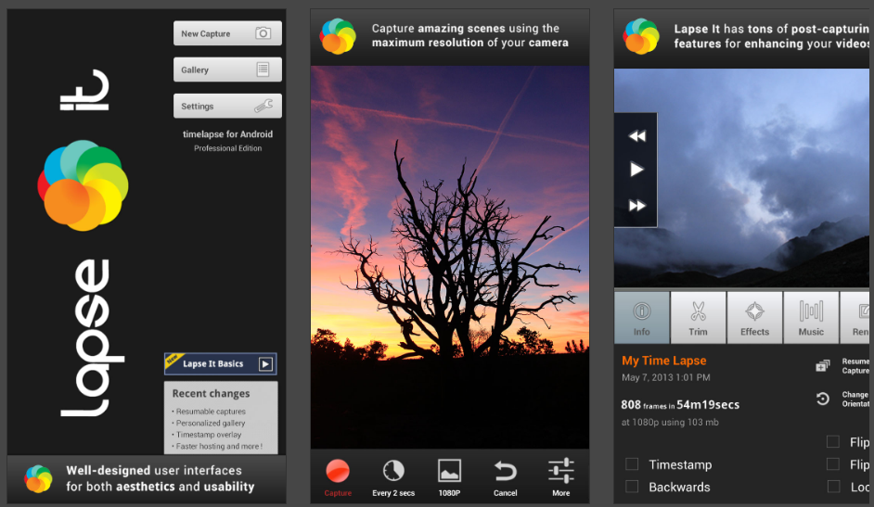Click the My Time Lapse title
Image resolution: width=874 pixels, height=507 pixels.
pos(664,361)
